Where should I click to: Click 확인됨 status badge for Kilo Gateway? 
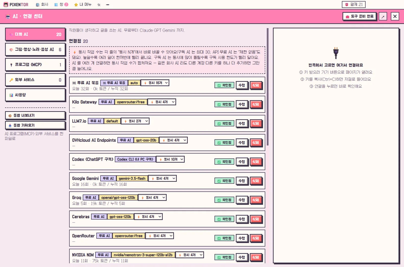tap(224, 104)
